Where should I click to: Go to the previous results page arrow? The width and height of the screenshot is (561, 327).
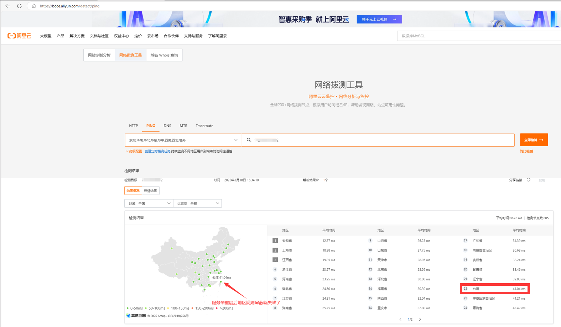pyautogui.click(x=400, y=319)
